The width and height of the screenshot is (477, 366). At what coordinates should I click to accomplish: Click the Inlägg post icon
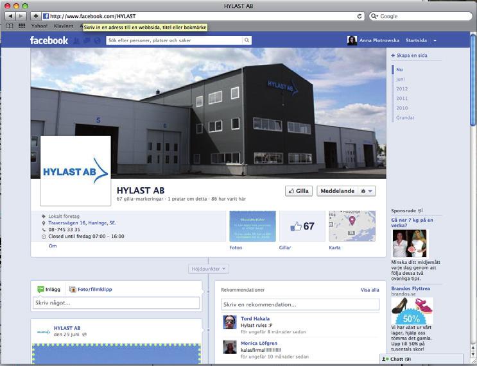[x=40, y=289]
